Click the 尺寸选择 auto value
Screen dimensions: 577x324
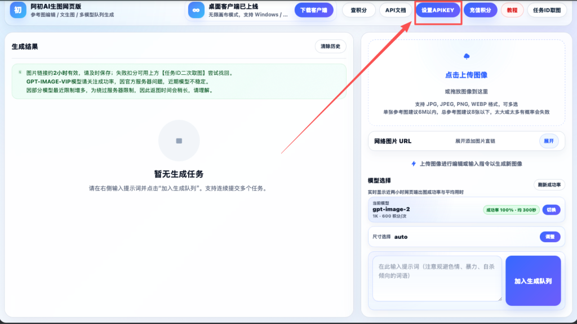[401, 237]
